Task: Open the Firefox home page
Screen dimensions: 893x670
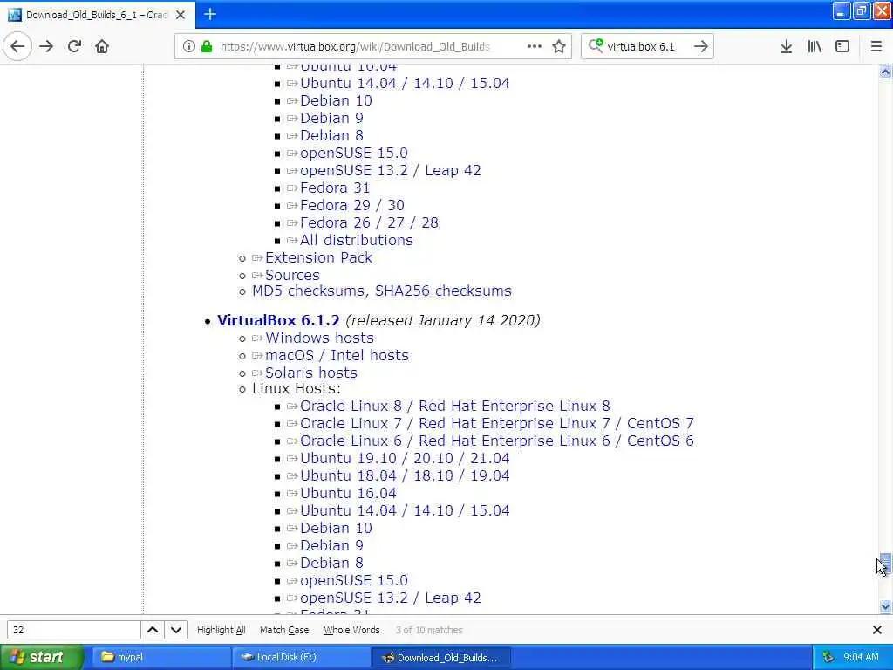Action: tap(102, 46)
